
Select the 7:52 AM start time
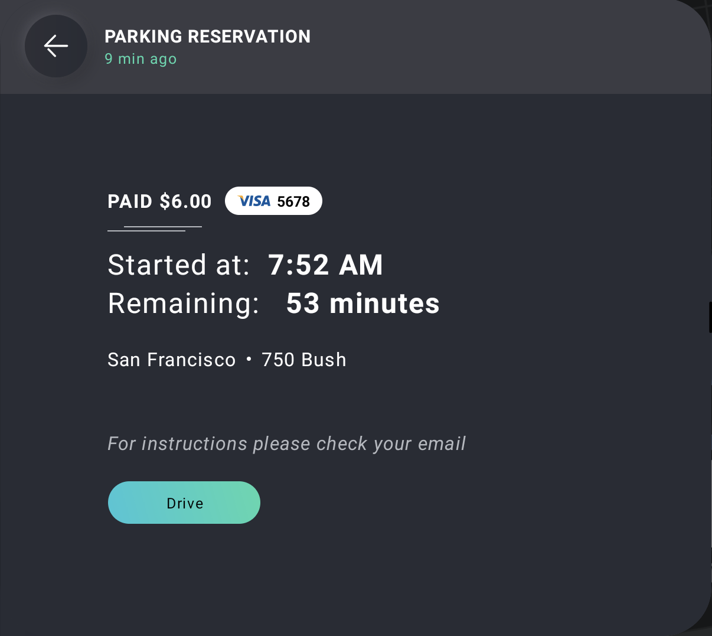(x=326, y=265)
